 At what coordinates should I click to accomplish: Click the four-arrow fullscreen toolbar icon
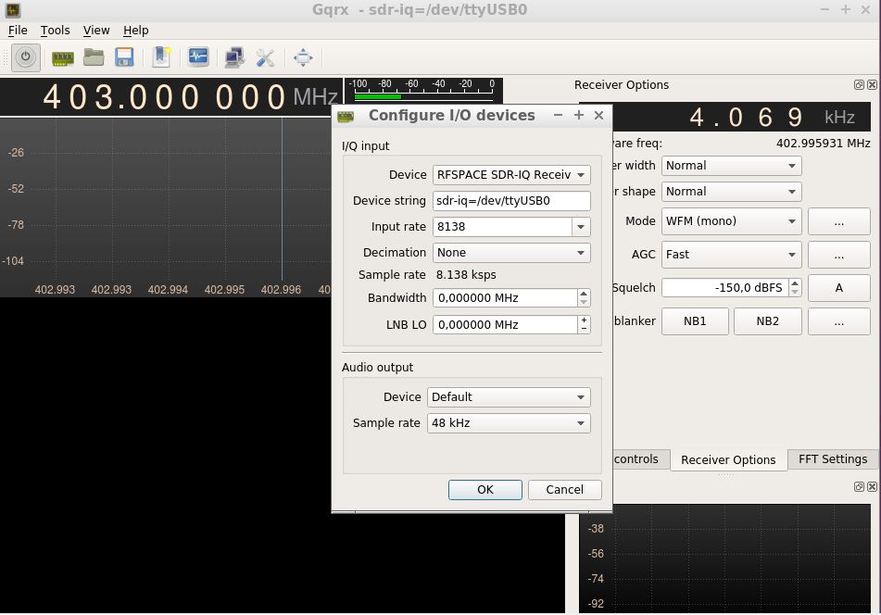303,57
